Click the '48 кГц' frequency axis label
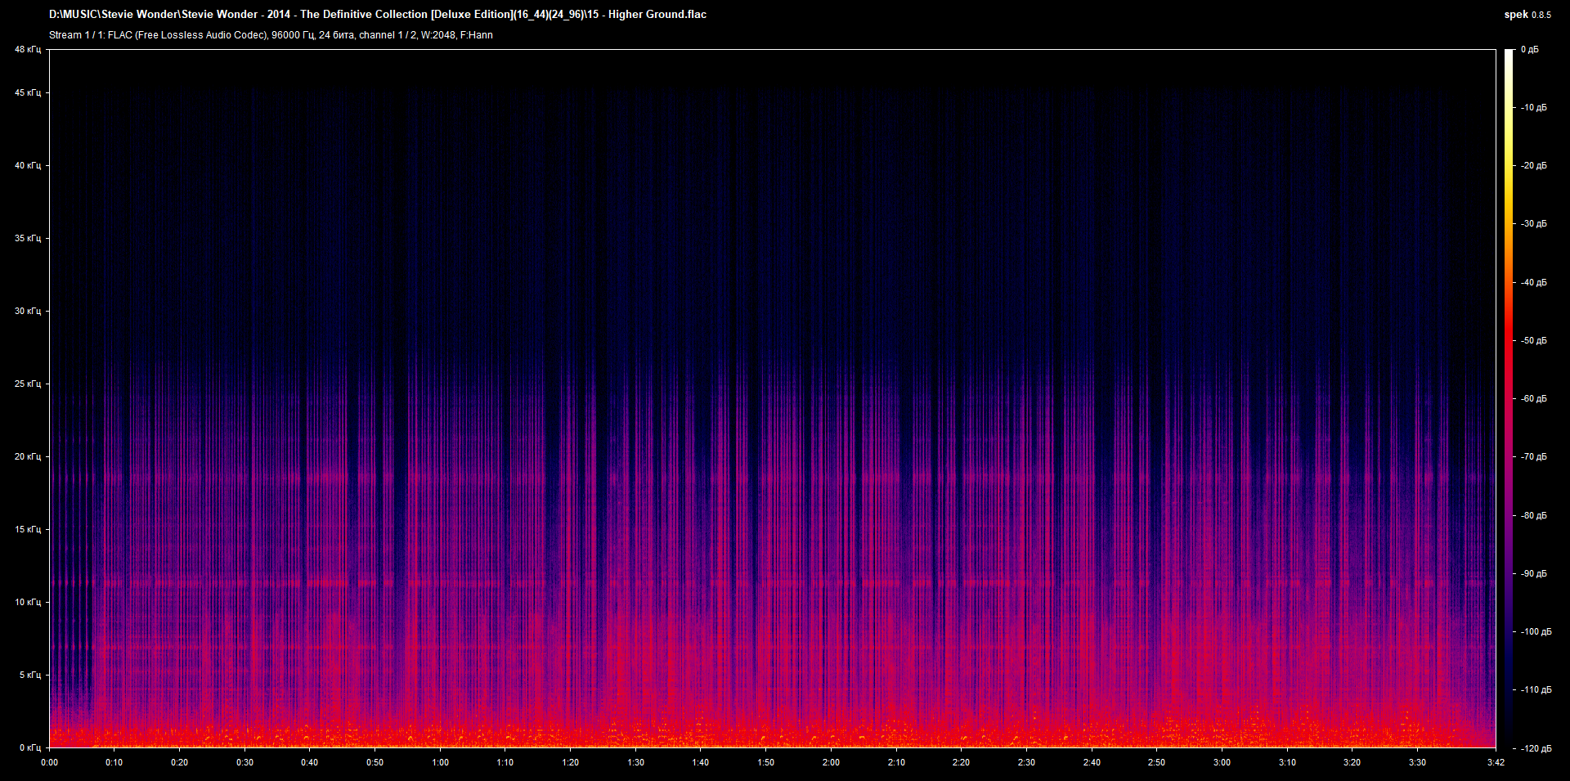This screenshot has height=781, width=1570. coord(28,50)
